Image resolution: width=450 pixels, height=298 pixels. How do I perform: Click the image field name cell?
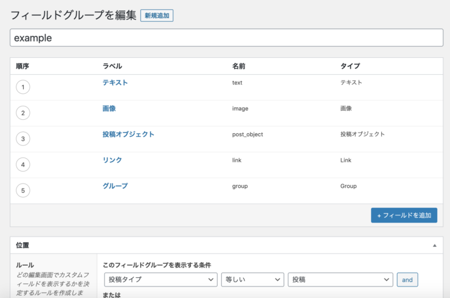[240, 108]
